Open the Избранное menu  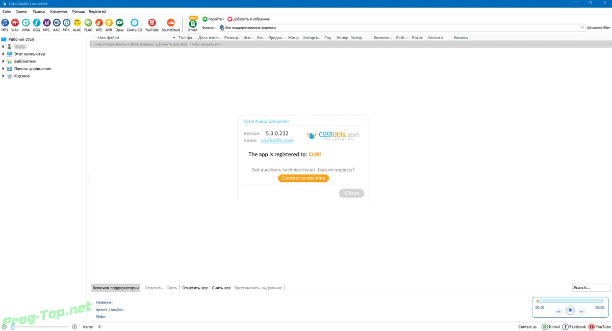(x=59, y=11)
